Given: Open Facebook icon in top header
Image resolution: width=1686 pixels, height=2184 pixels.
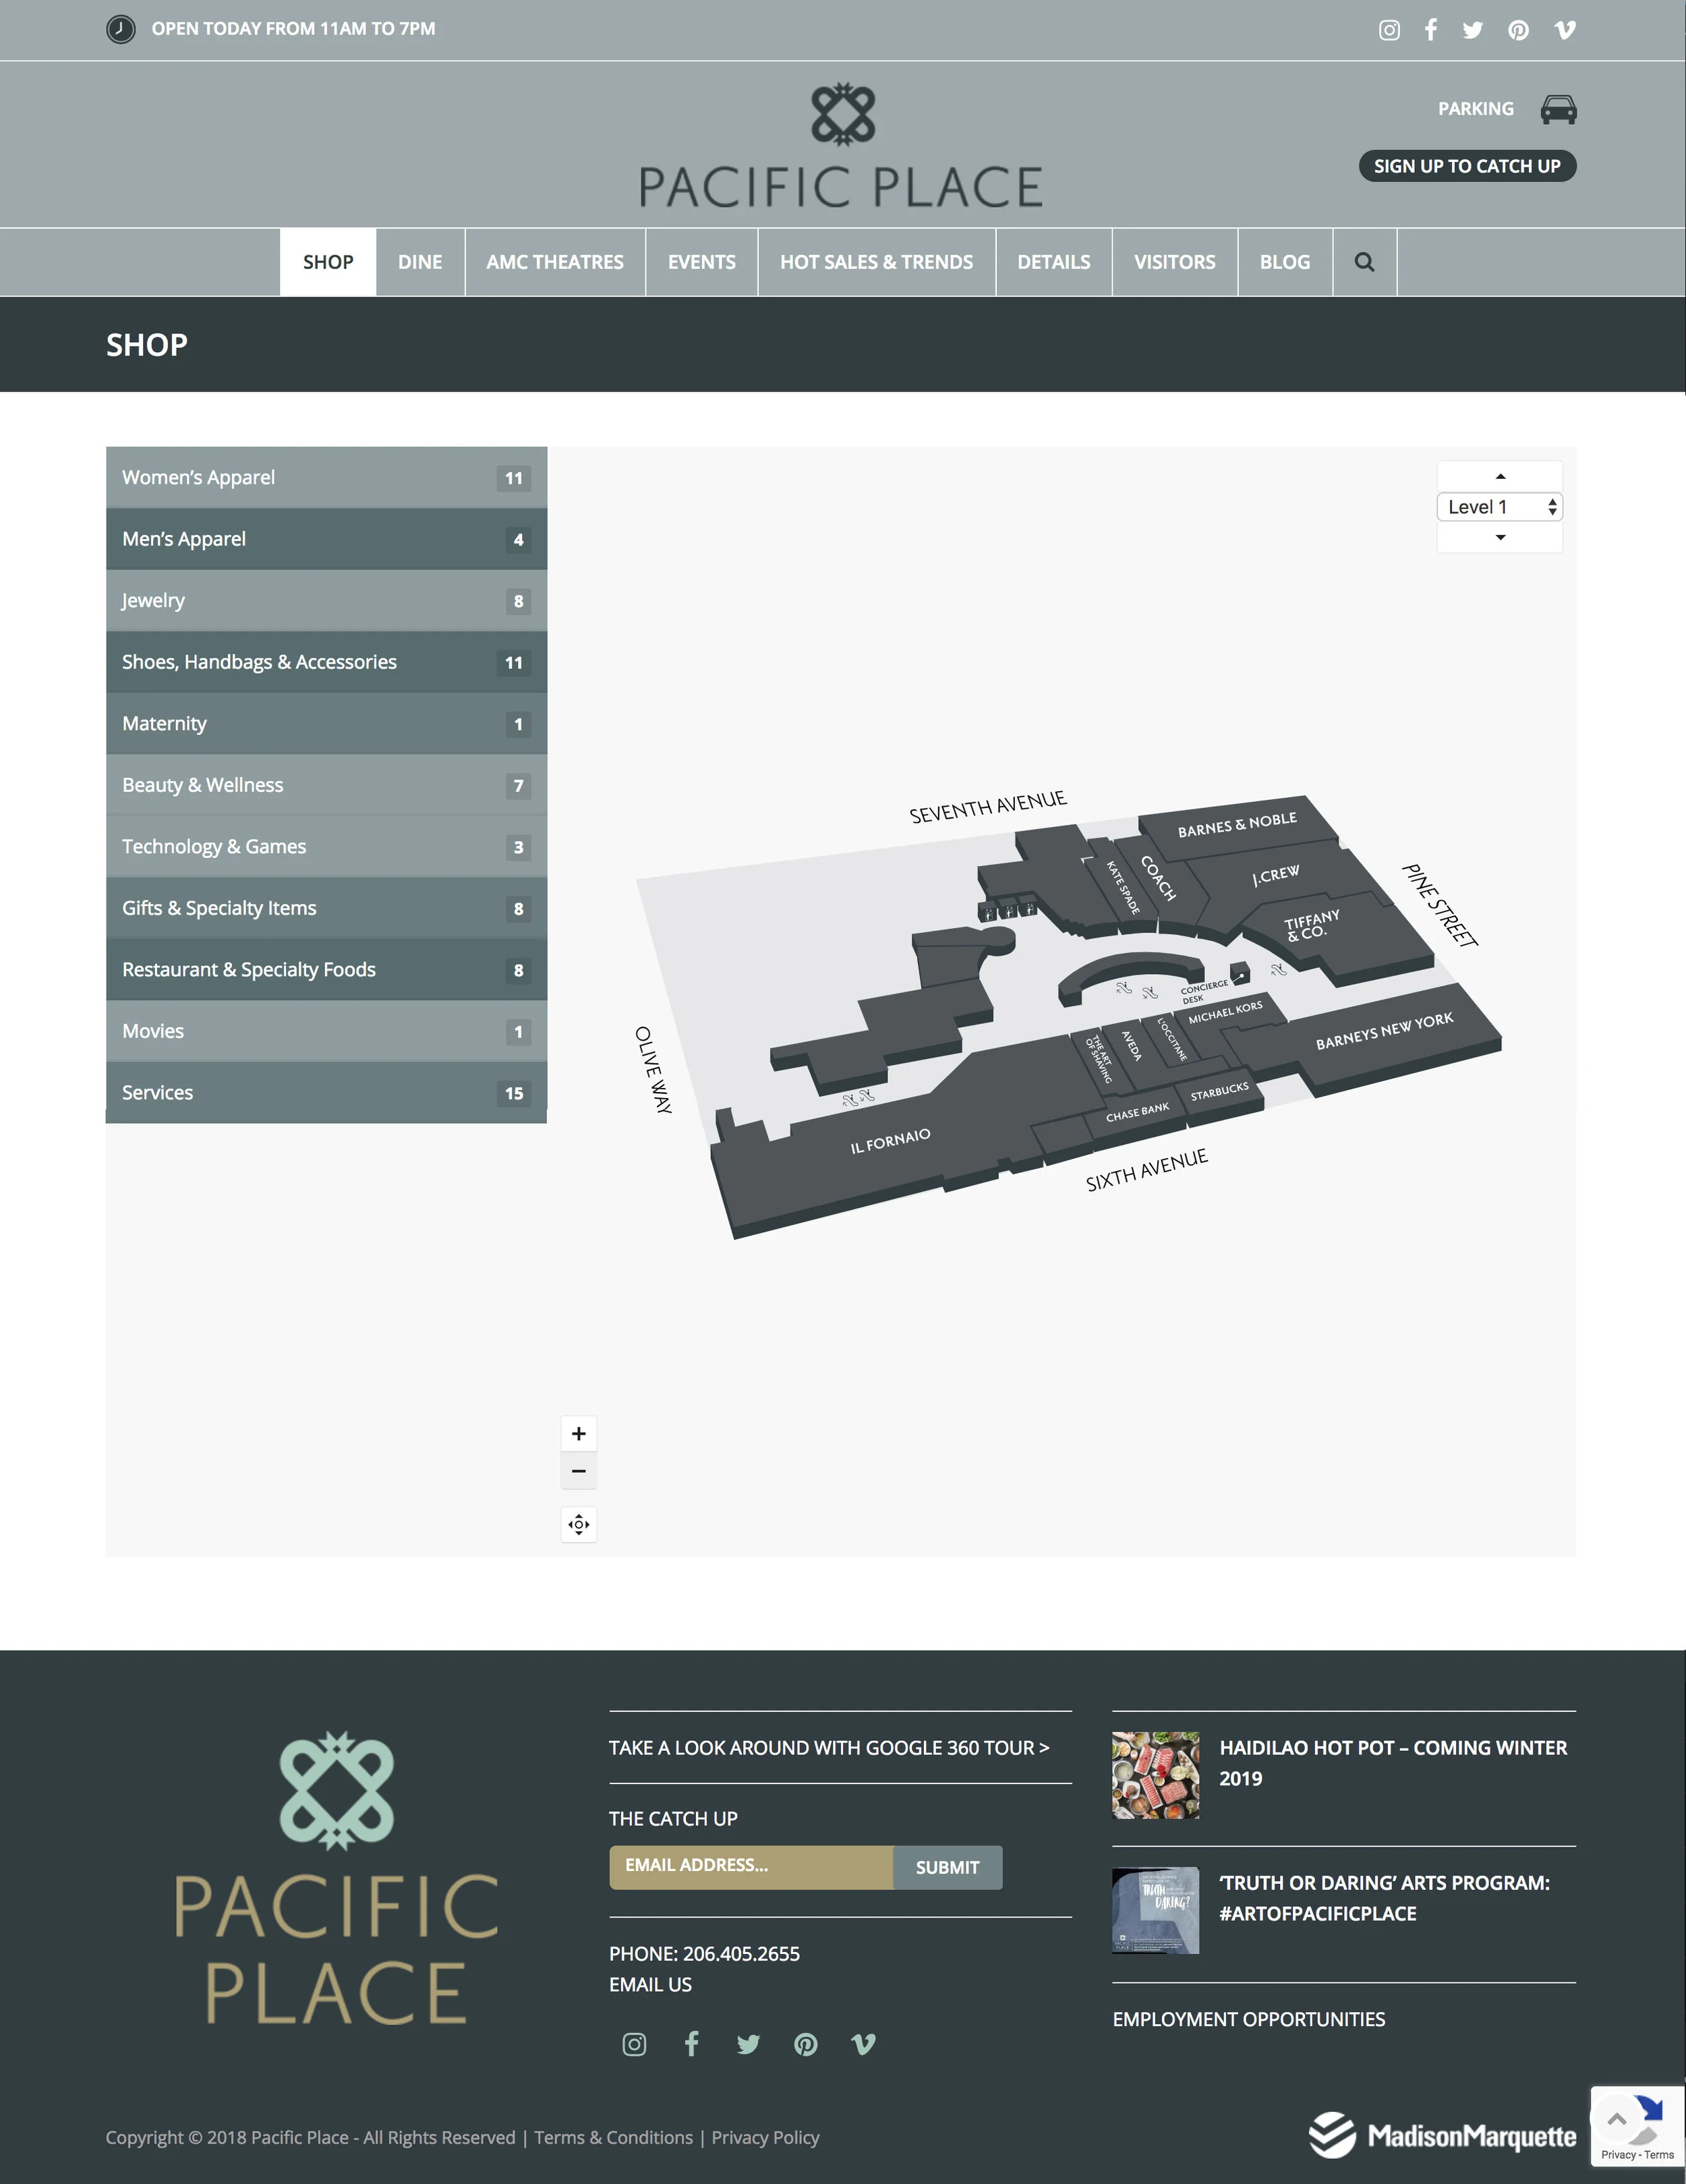Looking at the screenshot, I should (x=1431, y=30).
